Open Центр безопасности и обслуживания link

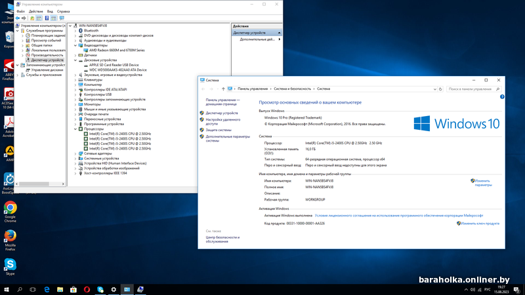coord(222,239)
